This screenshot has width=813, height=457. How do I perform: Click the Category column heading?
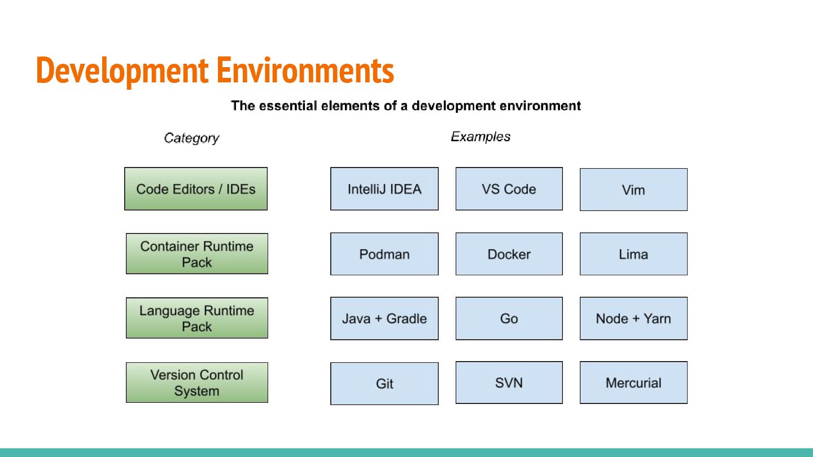[x=191, y=138]
